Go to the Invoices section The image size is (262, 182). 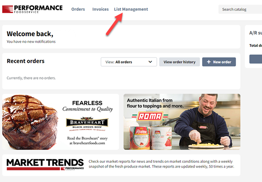point(100,9)
